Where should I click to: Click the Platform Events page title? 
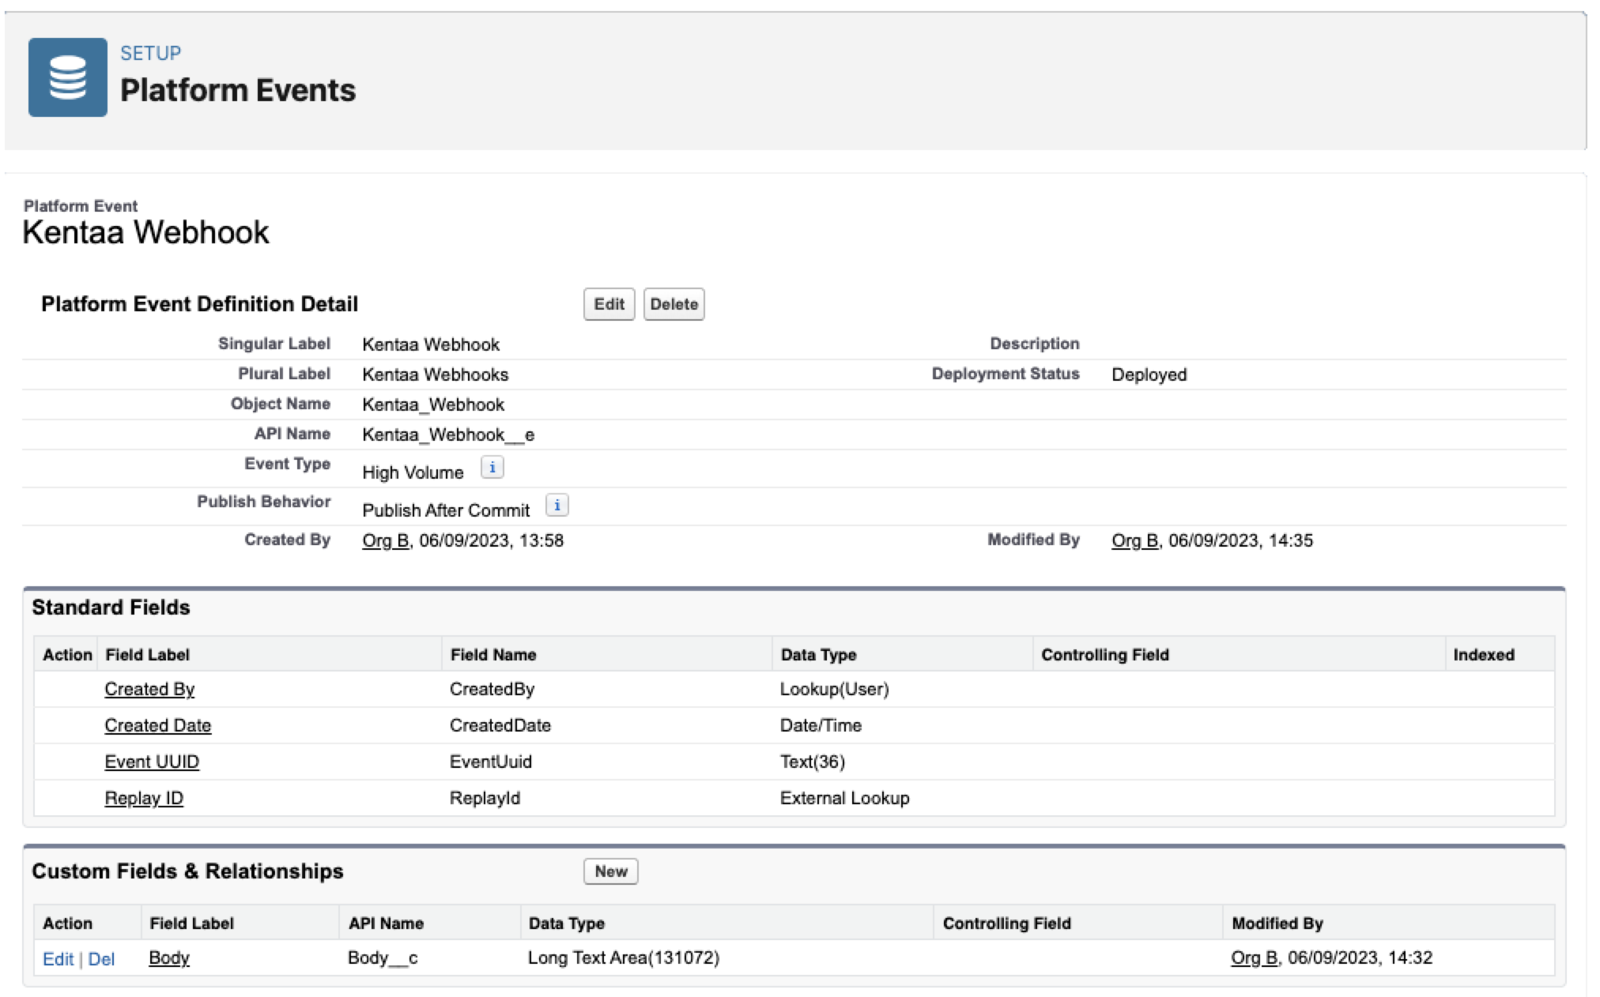point(238,90)
